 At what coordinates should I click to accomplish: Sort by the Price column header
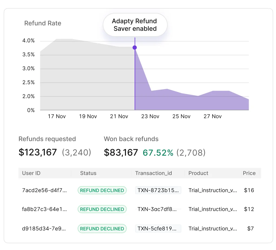click(249, 173)
